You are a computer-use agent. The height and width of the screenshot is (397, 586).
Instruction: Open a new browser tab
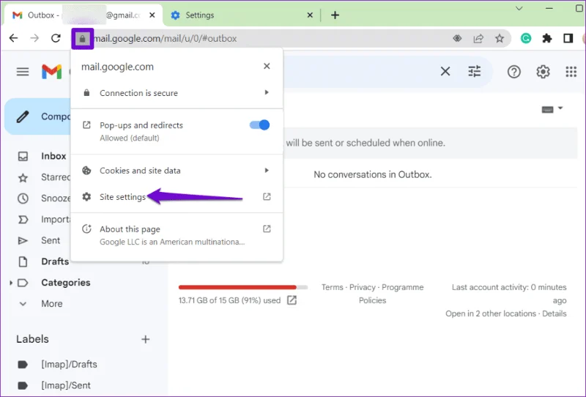click(x=335, y=15)
